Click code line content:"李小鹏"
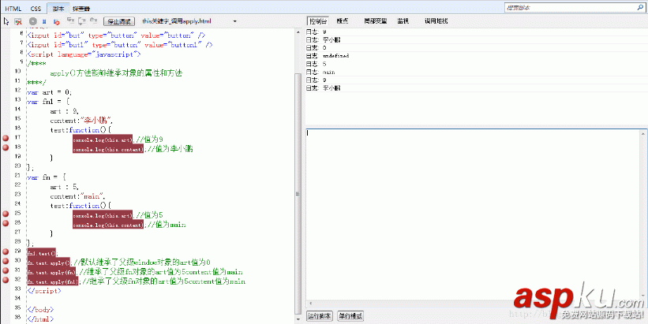The width and height of the screenshot is (648, 324). pos(81,121)
